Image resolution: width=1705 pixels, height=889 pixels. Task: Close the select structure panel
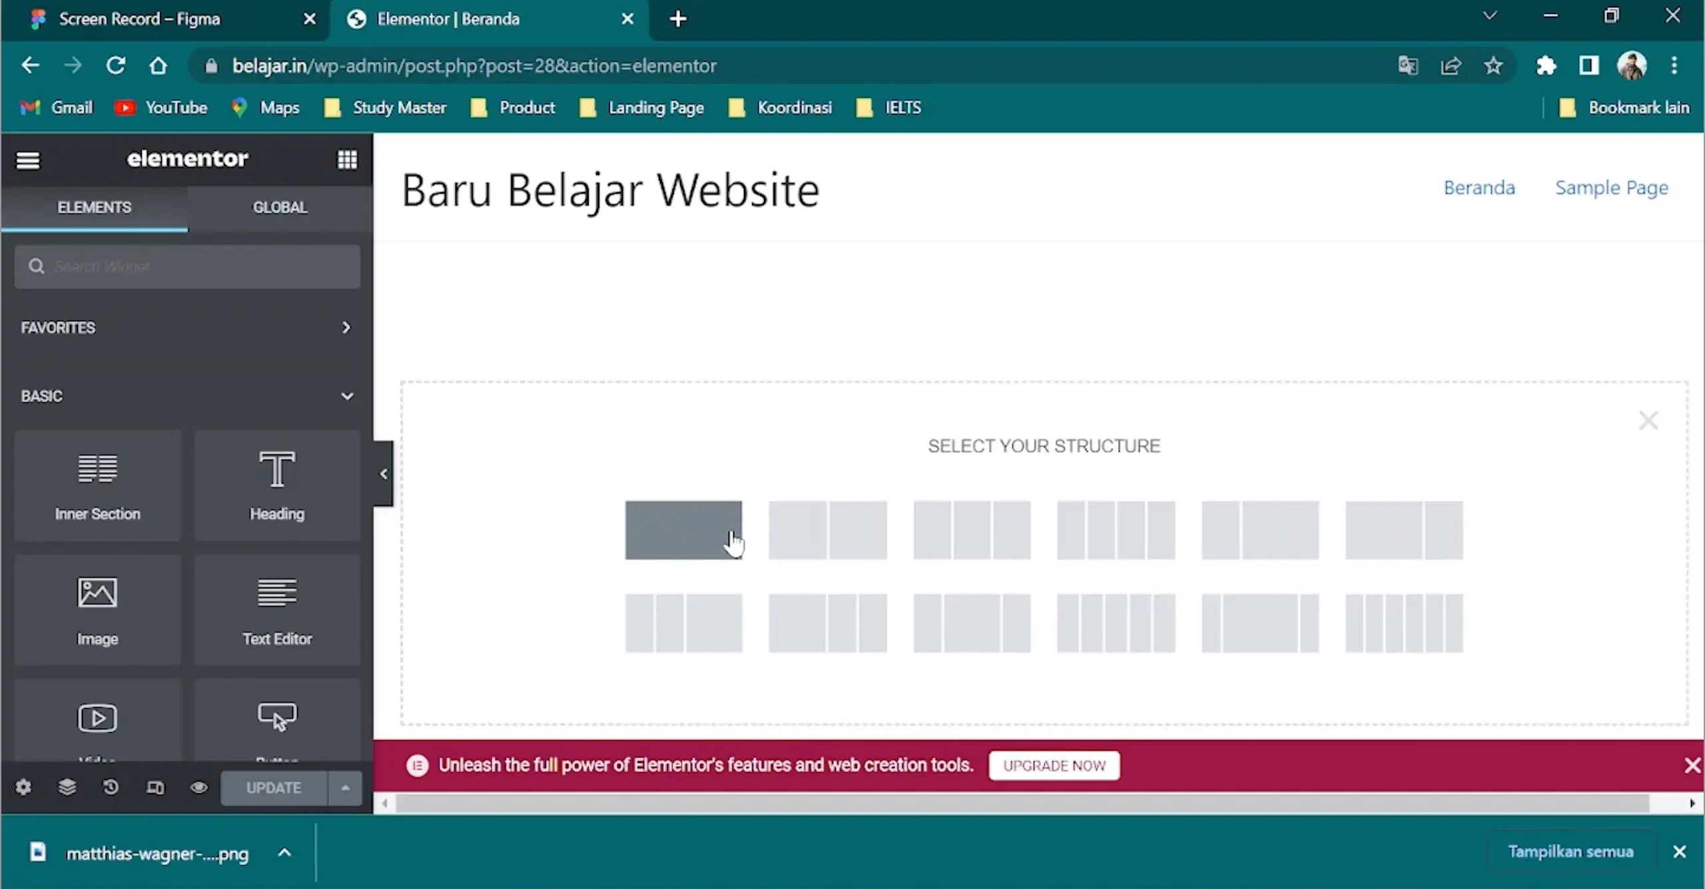click(1648, 421)
